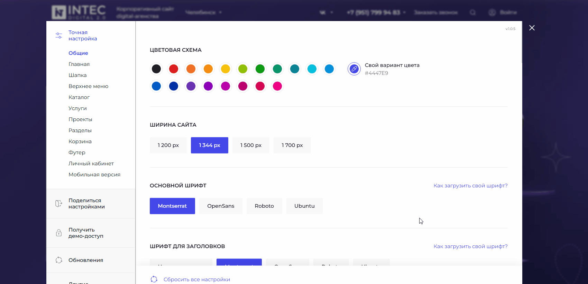Image resolution: width=588 pixels, height=284 pixels.
Task: Select the red color swatch
Action: point(174,69)
